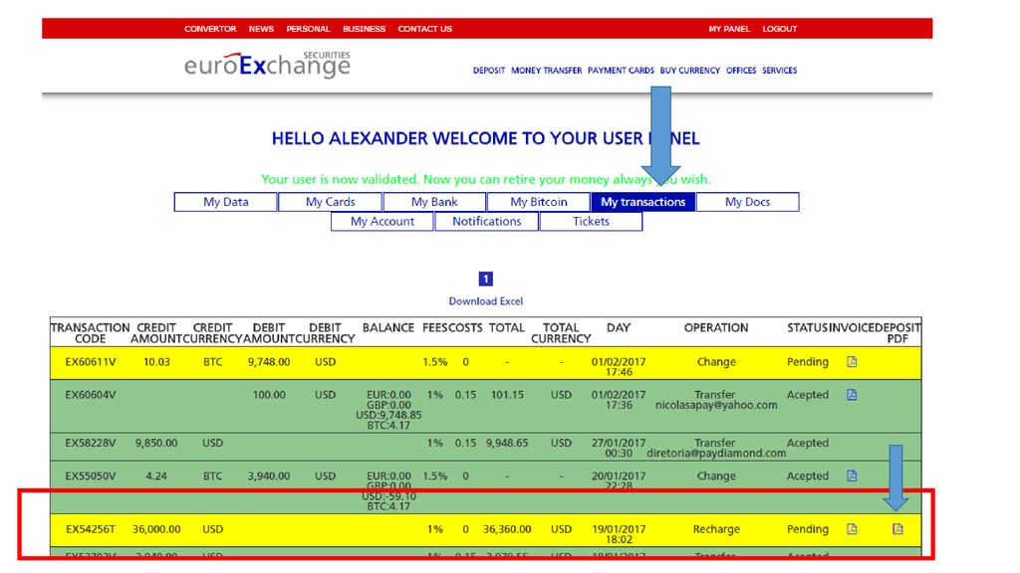The image size is (1020, 573).
Task: Open the DEPOSIT navigation link
Action: pos(489,71)
